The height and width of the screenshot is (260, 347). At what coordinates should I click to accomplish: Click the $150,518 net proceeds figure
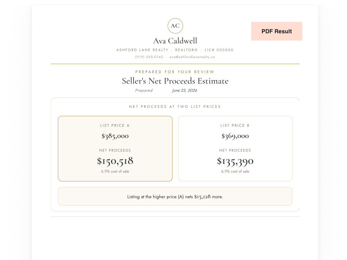pos(115,161)
